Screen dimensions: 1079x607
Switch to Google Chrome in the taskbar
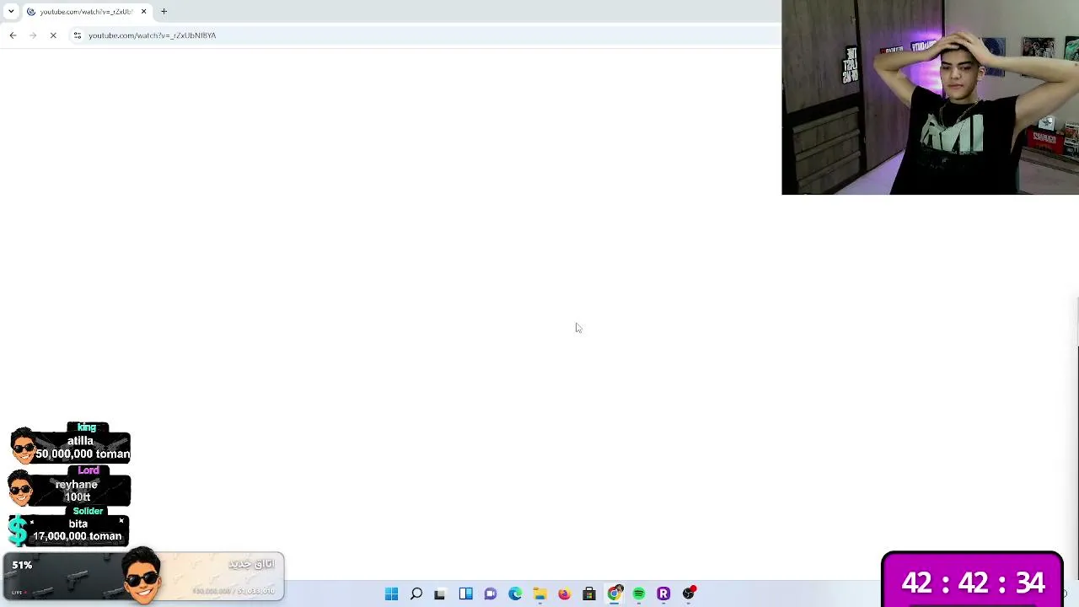coord(615,594)
